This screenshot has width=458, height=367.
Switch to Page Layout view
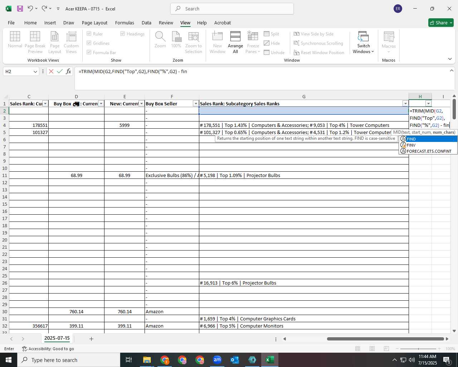55,42
